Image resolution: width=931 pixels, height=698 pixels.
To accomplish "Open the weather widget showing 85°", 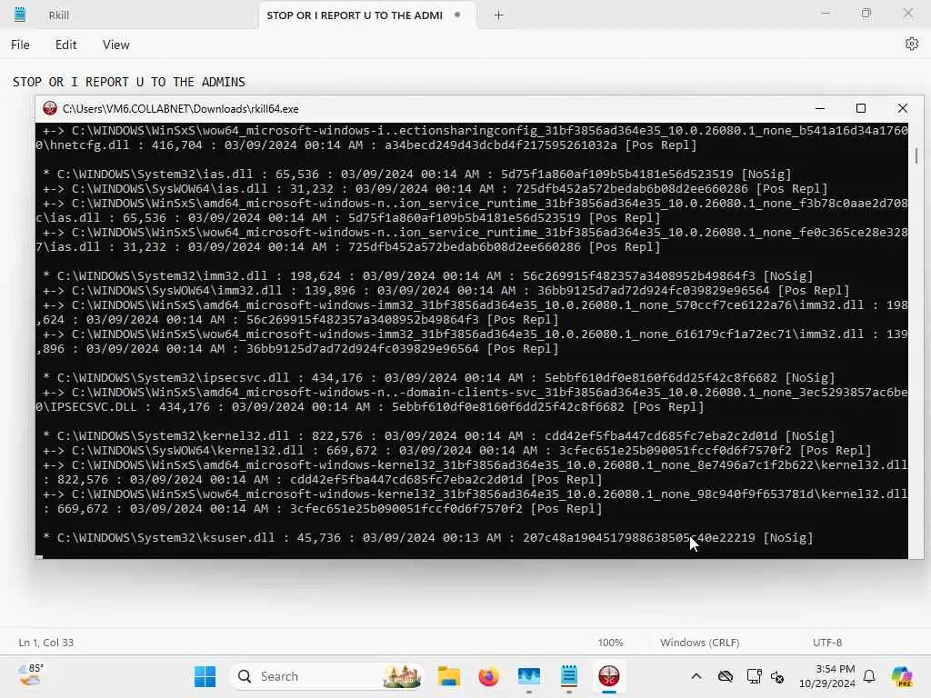I will coord(30,675).
